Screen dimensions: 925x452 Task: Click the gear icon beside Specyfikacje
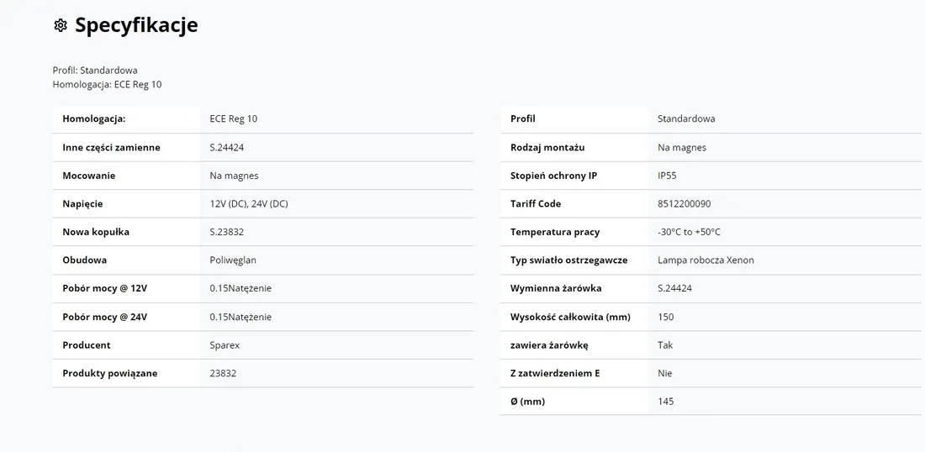coord(61,25)
